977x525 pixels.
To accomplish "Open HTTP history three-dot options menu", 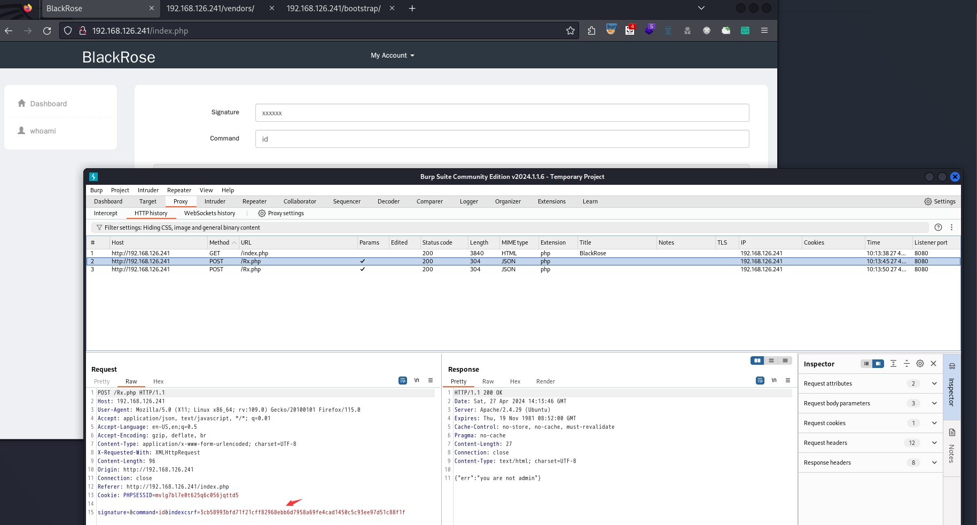I will pyautogui.click(x=951, y=227).
